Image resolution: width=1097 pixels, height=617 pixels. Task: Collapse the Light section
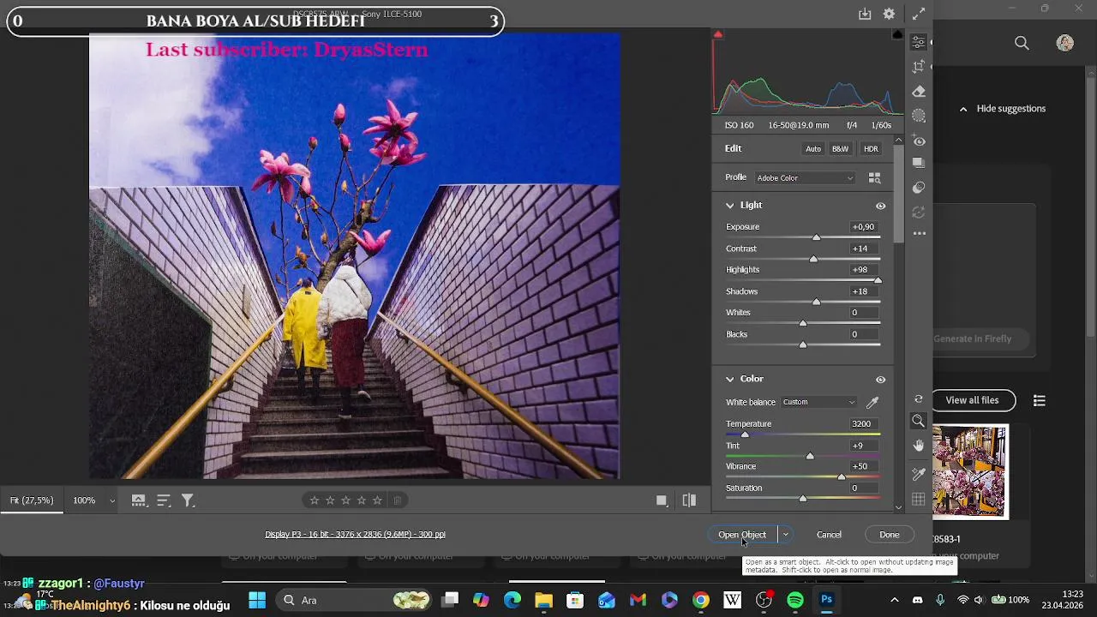(730, 206)
